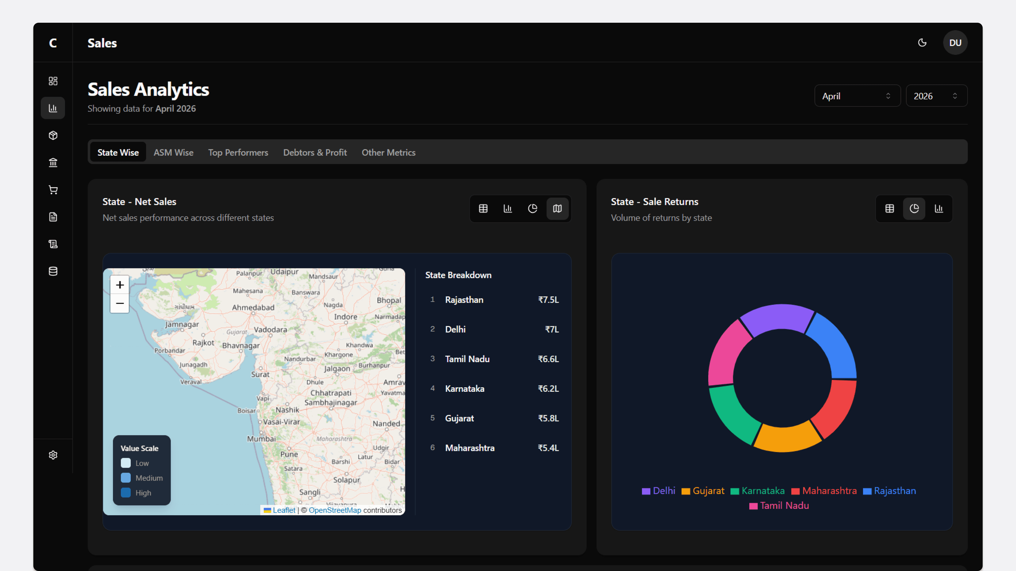The image size is (1016, 571).
Task: Switch to the ASM Wise tab
Action: (174, 152)
